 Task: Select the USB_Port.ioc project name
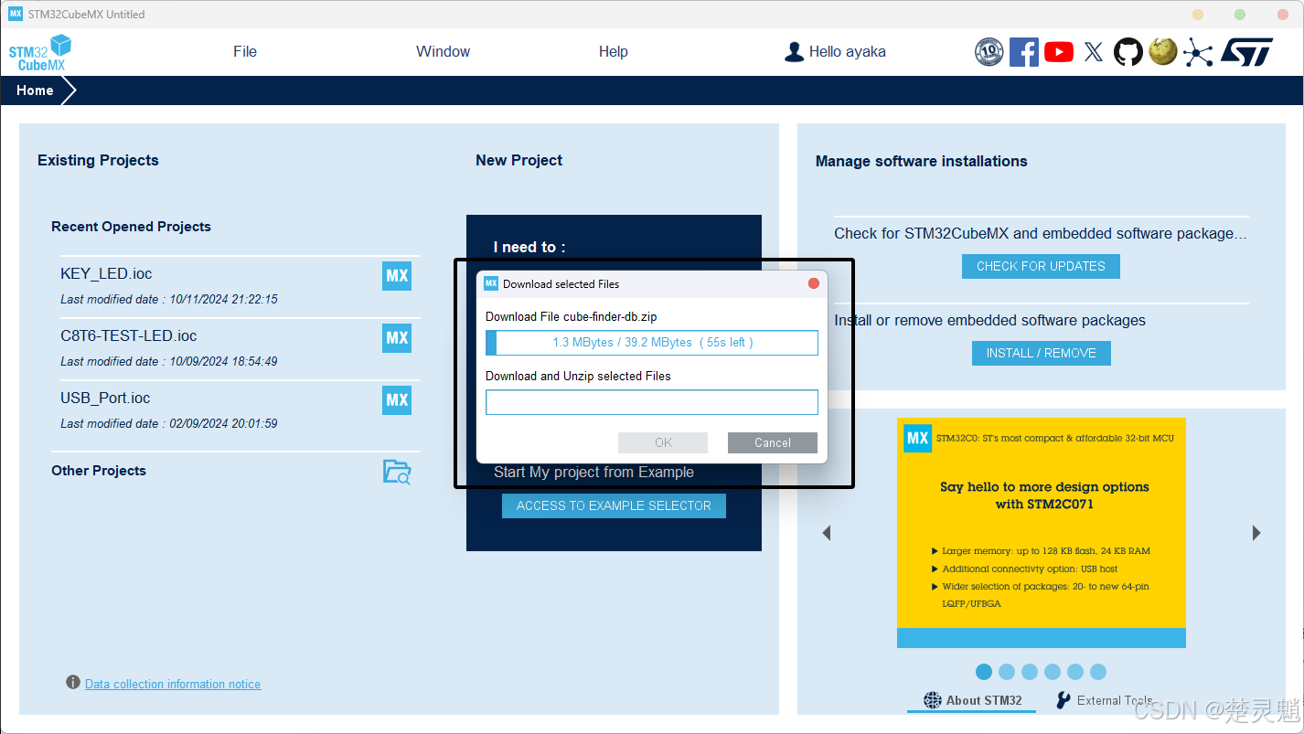pyautogui.click(x=105, y=399)
